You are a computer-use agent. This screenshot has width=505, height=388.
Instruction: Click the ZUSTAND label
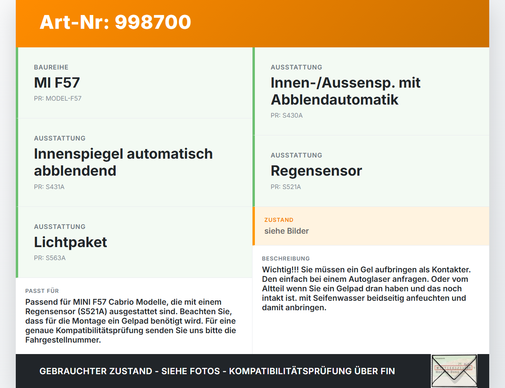pyautogui.click(x=279, y=220)
